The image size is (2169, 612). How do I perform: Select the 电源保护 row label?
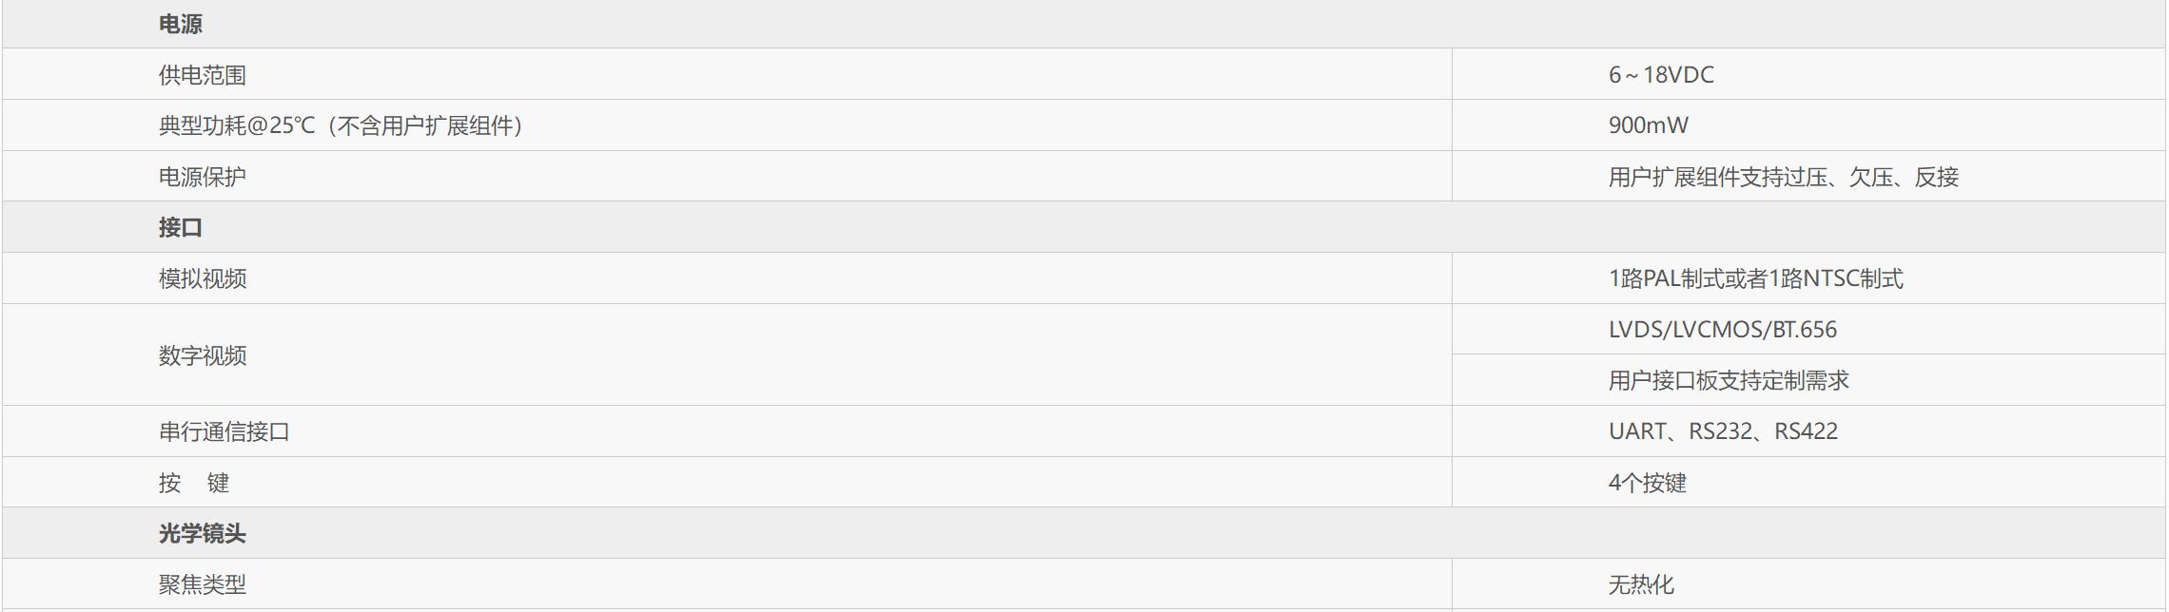pyautogui.click(x=202, y=177)
